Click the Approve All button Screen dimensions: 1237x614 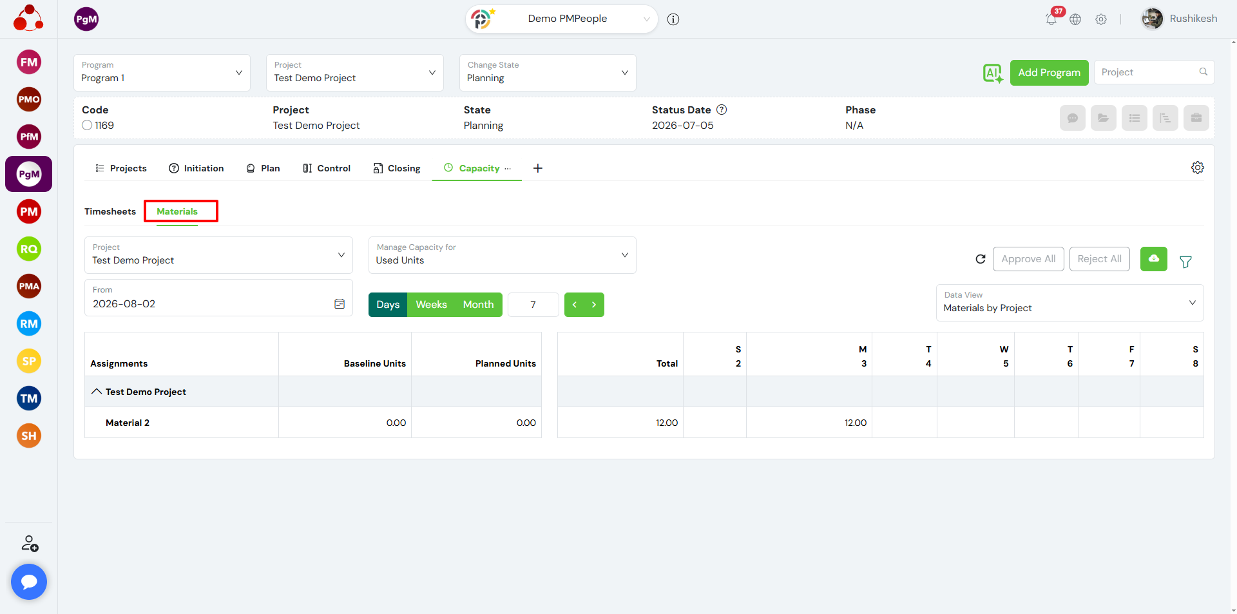(x=1028, y=259)
